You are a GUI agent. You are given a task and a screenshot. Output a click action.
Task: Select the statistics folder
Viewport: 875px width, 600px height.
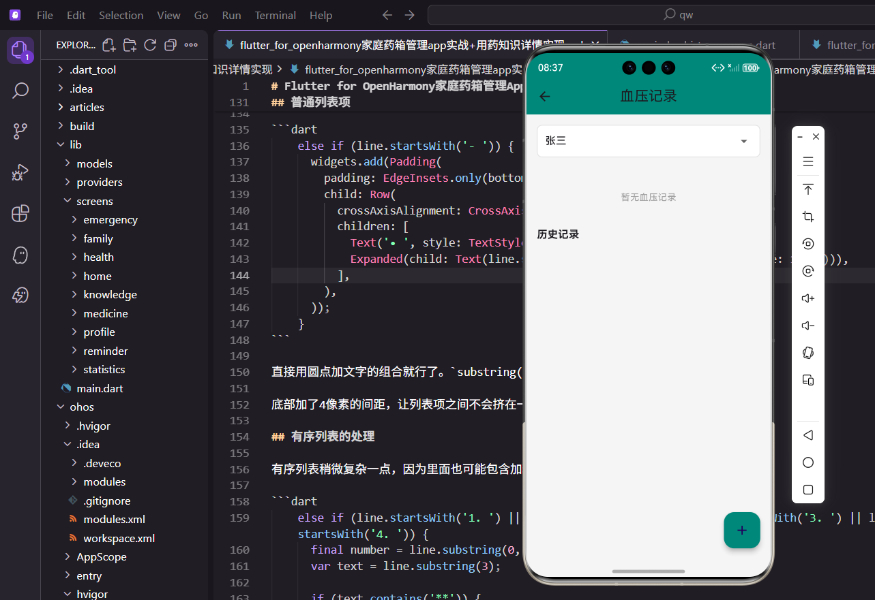tap(104, 369)
